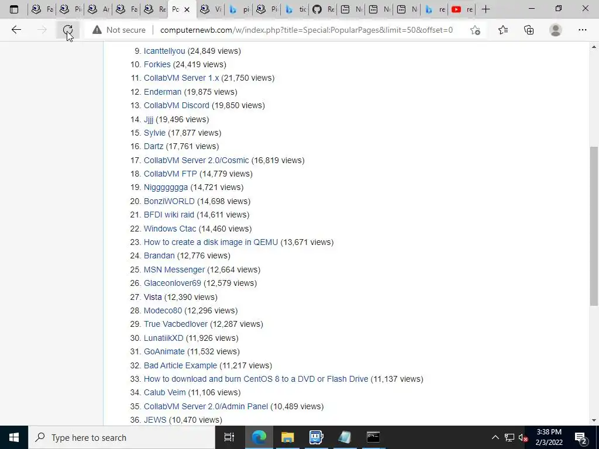Click the notepad-style taskbar app icon
Screen dimensions: 599x449
(345, 437)
